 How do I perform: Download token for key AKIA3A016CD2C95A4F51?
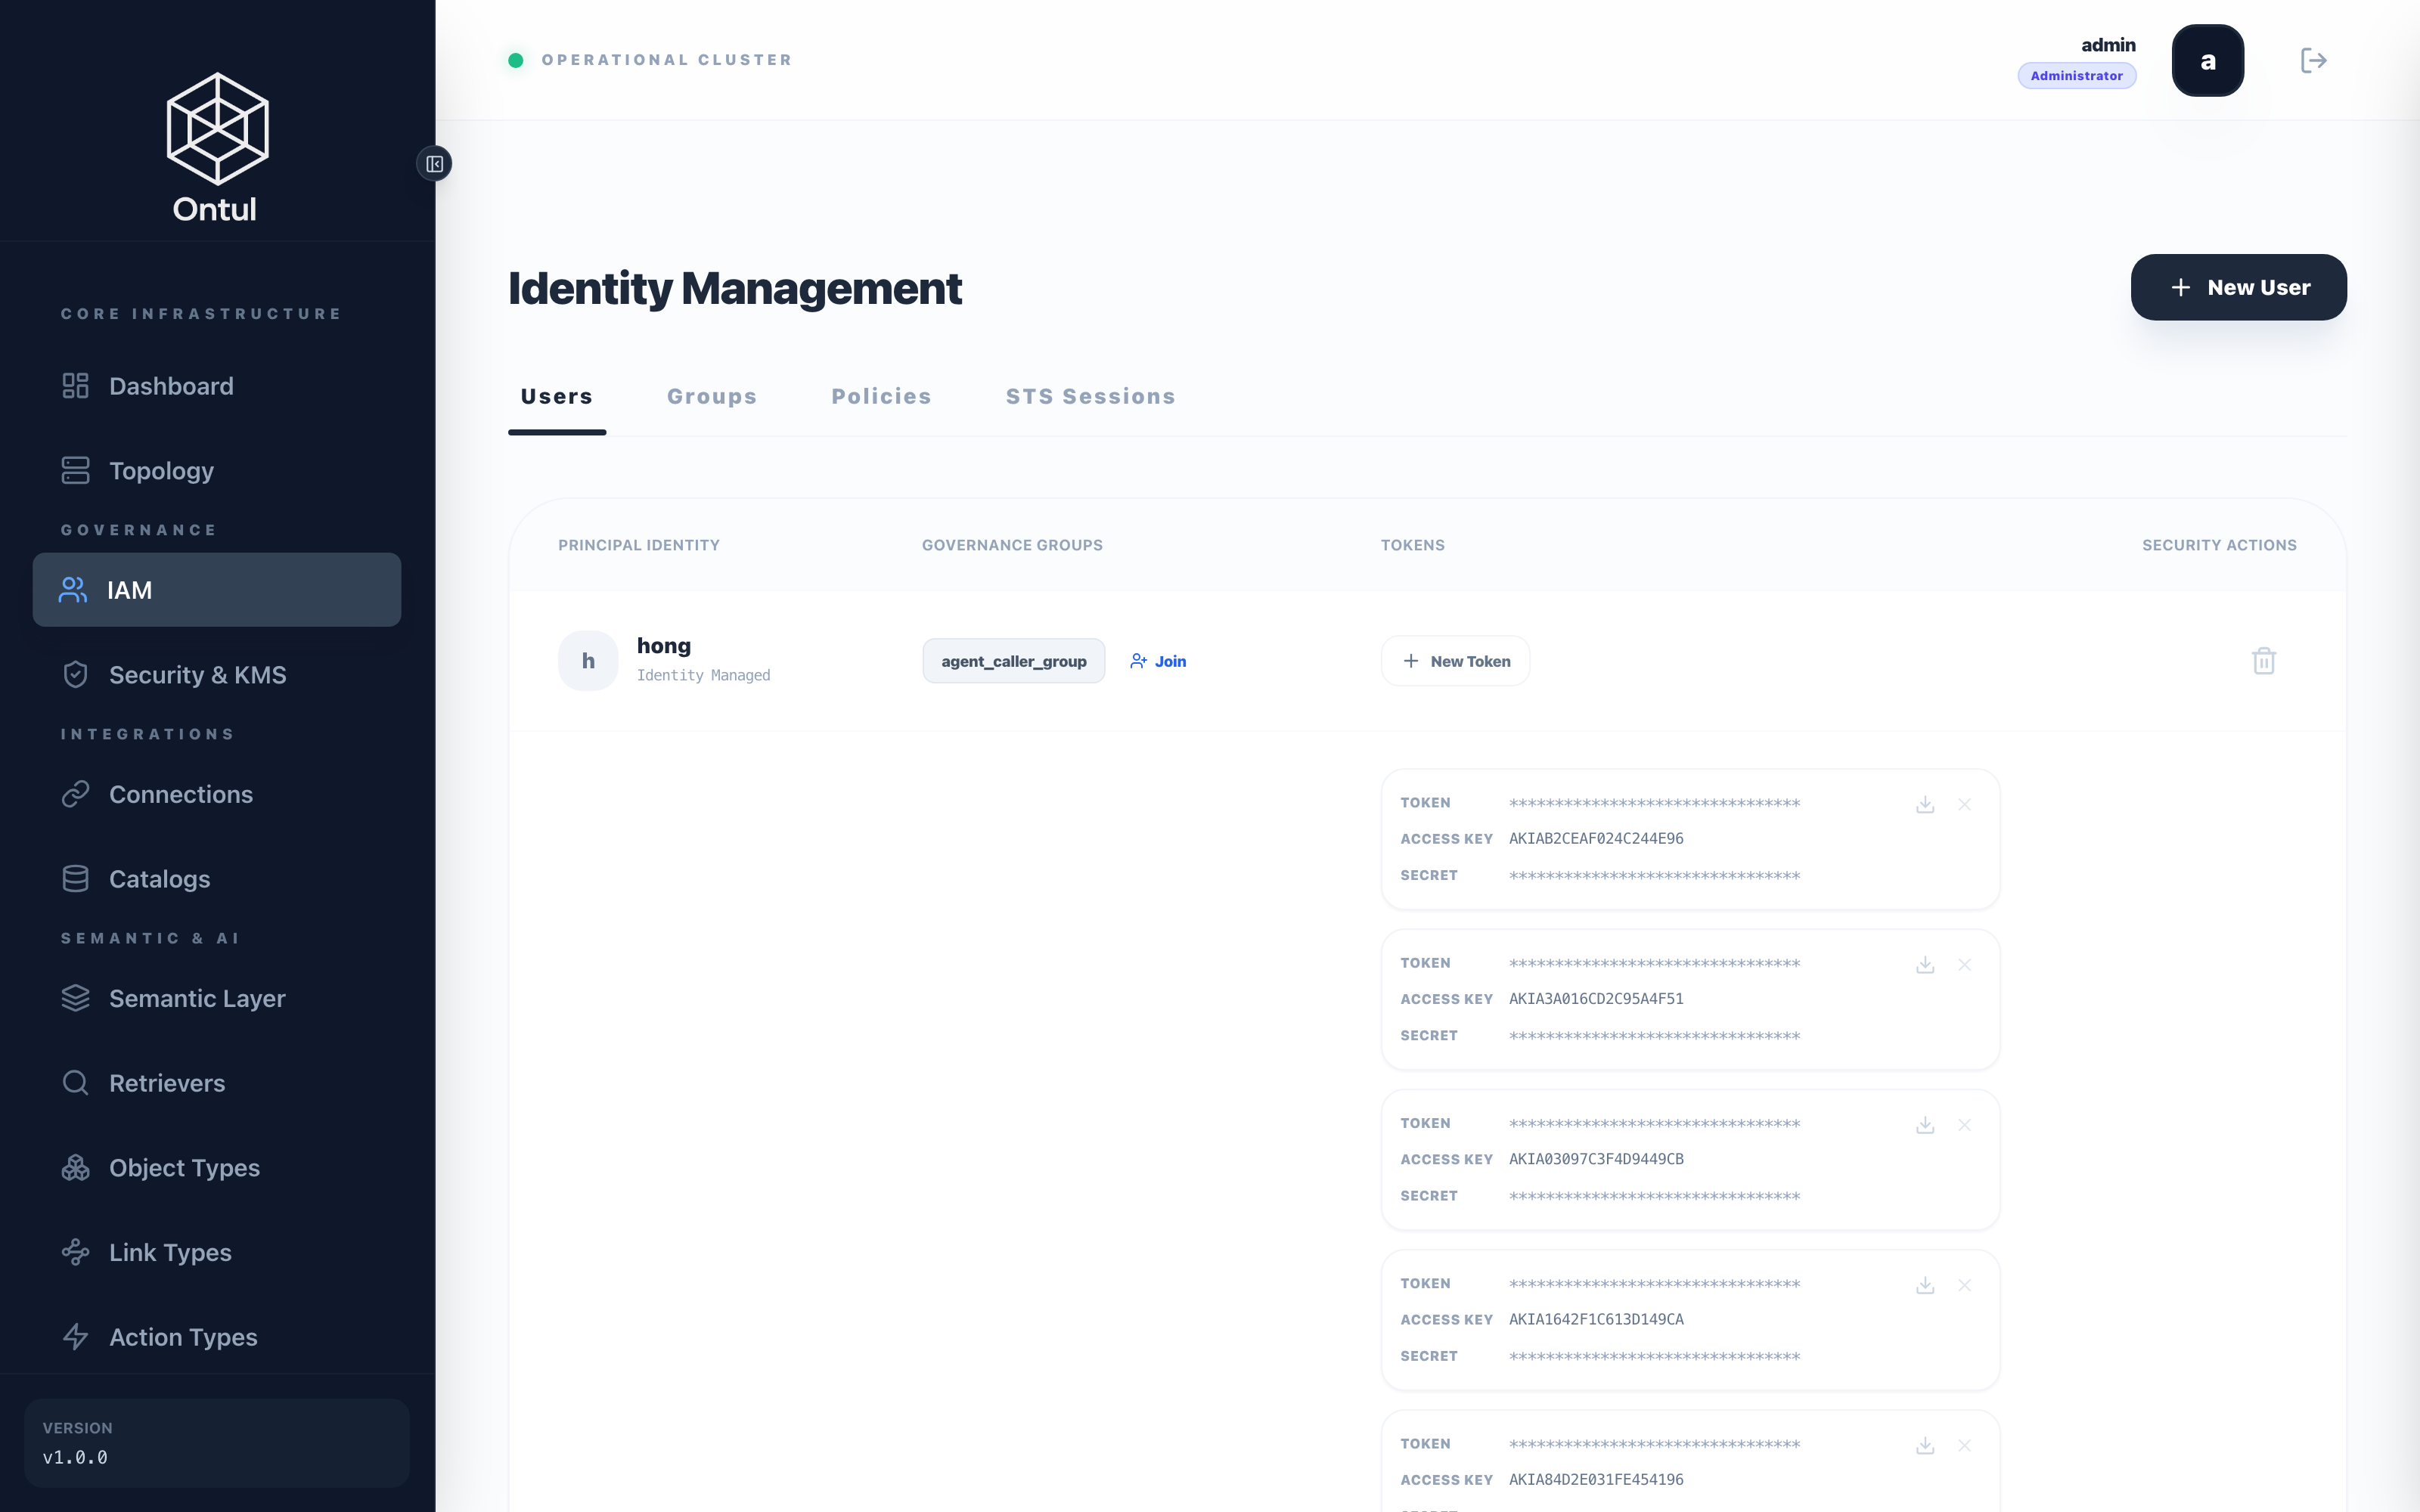(x=1924, y=964)
